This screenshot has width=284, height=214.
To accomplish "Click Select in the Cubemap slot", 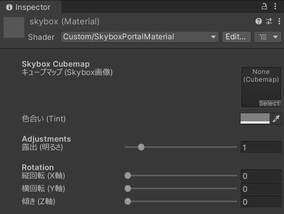I will (270, 103).
